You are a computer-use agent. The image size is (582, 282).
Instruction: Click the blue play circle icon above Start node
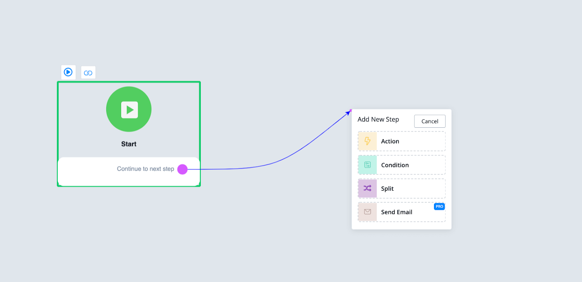pyautogui.click(x=68, y=72)
